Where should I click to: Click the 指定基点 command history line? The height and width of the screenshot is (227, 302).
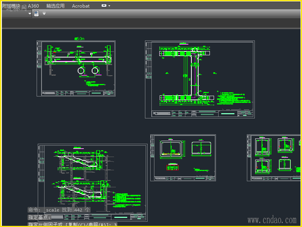[39, 217]
